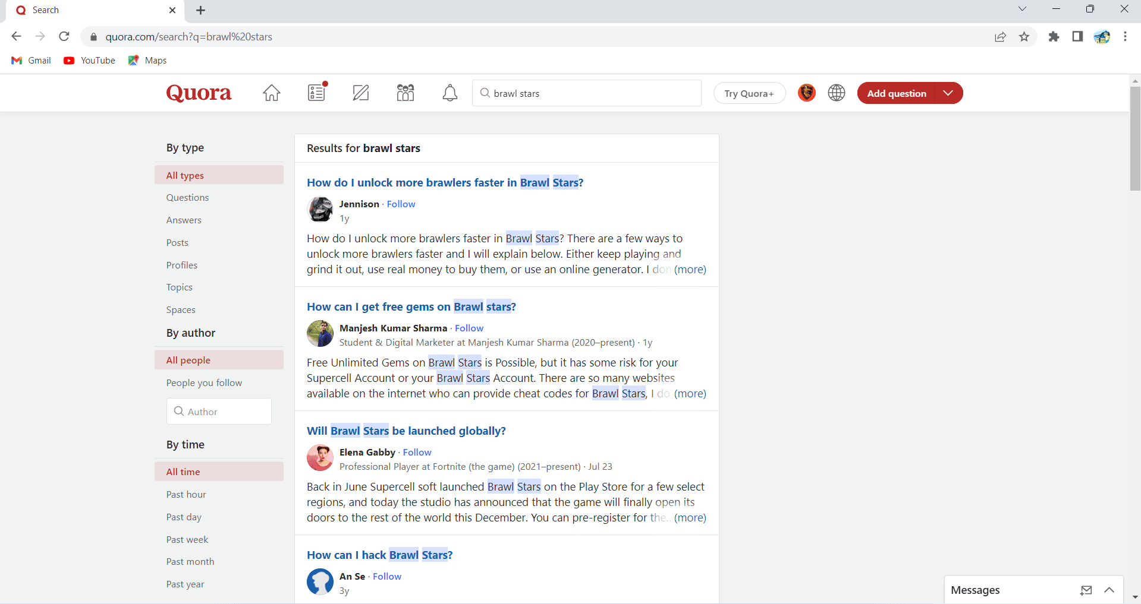Open question How can I hack Brawl Stars
The width and height of the screenshot is (1141, 604).
point(379,555)
